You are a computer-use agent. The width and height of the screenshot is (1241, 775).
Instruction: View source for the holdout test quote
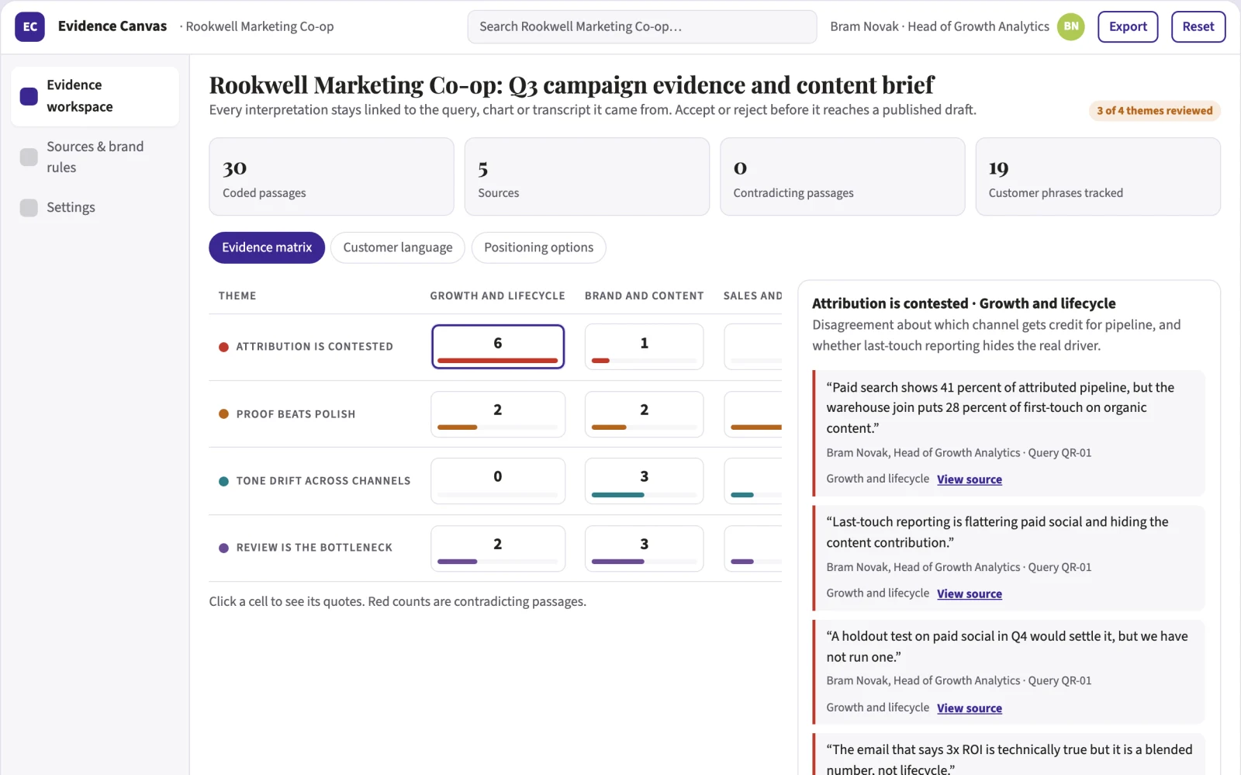pyautogui.click(x=970, y=708)
